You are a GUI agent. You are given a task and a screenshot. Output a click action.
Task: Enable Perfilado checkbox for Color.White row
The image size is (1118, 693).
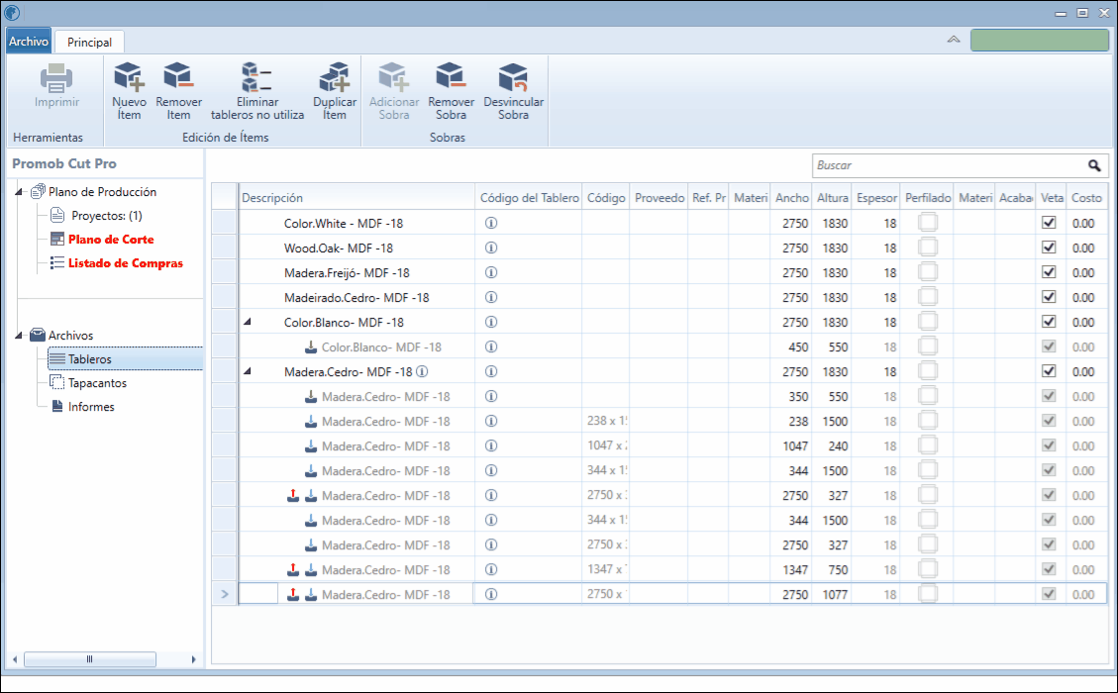928,223
